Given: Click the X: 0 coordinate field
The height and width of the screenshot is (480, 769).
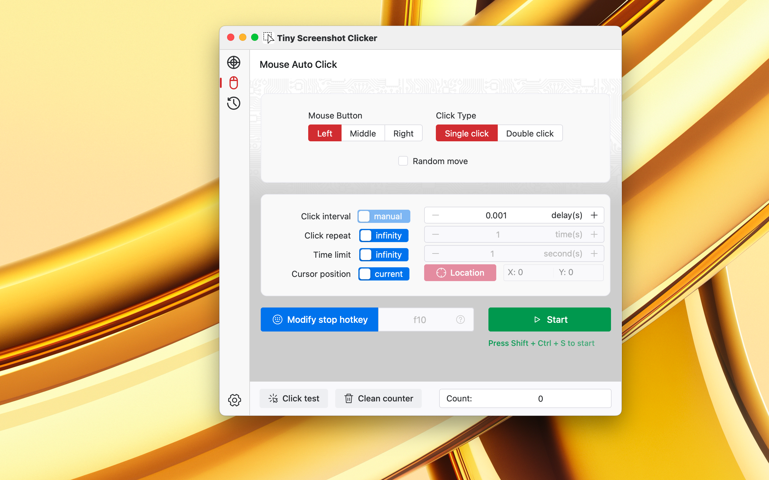Looking at the screenshot, I should tap(528, 272).
